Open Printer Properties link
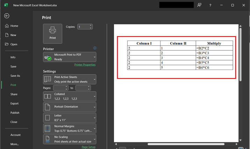This screenshot has width=250, height=149. click(x=85, y=65)
